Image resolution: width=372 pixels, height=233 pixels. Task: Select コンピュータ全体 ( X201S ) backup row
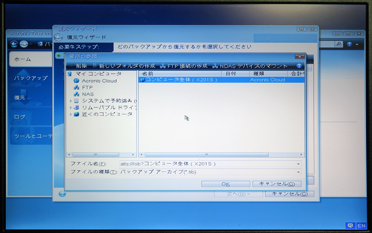click(x=222, y=80)
